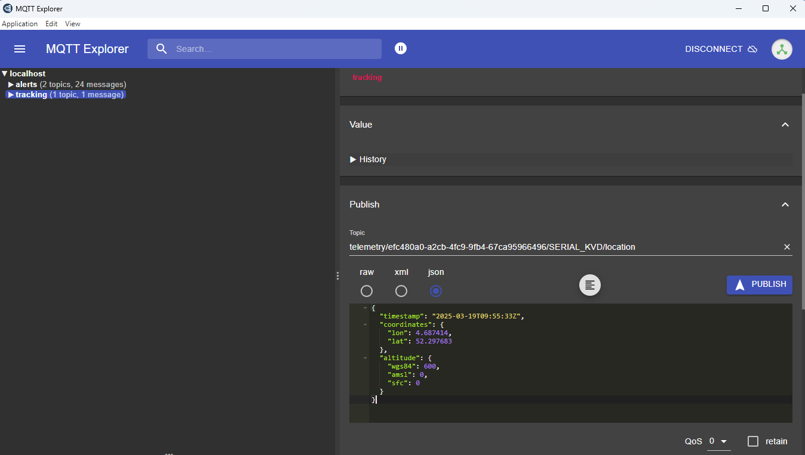
Task: Expand the alerts topic arrow
Action: 11,85
